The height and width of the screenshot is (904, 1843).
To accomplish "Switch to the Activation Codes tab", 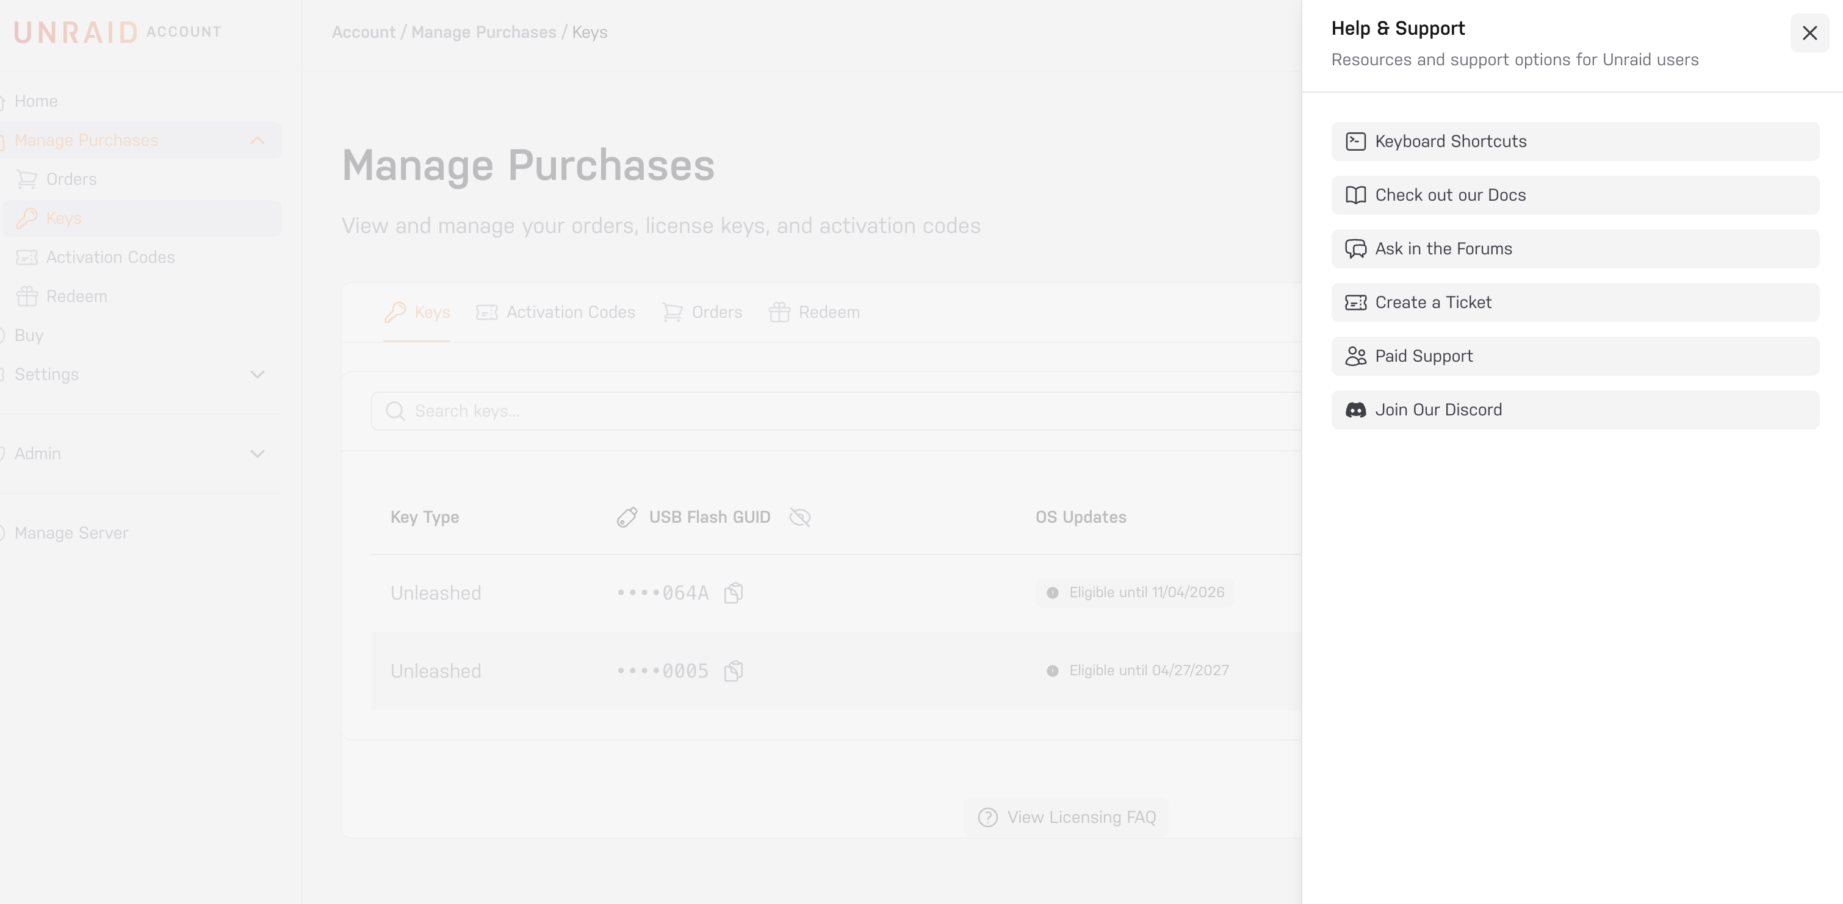I will click(x=556, y=312).
